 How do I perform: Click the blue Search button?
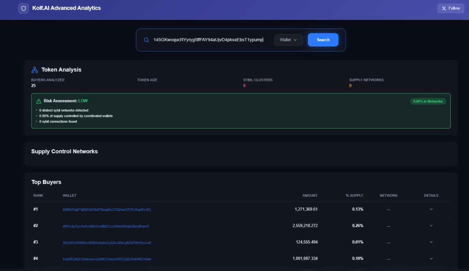pos(323,40)
